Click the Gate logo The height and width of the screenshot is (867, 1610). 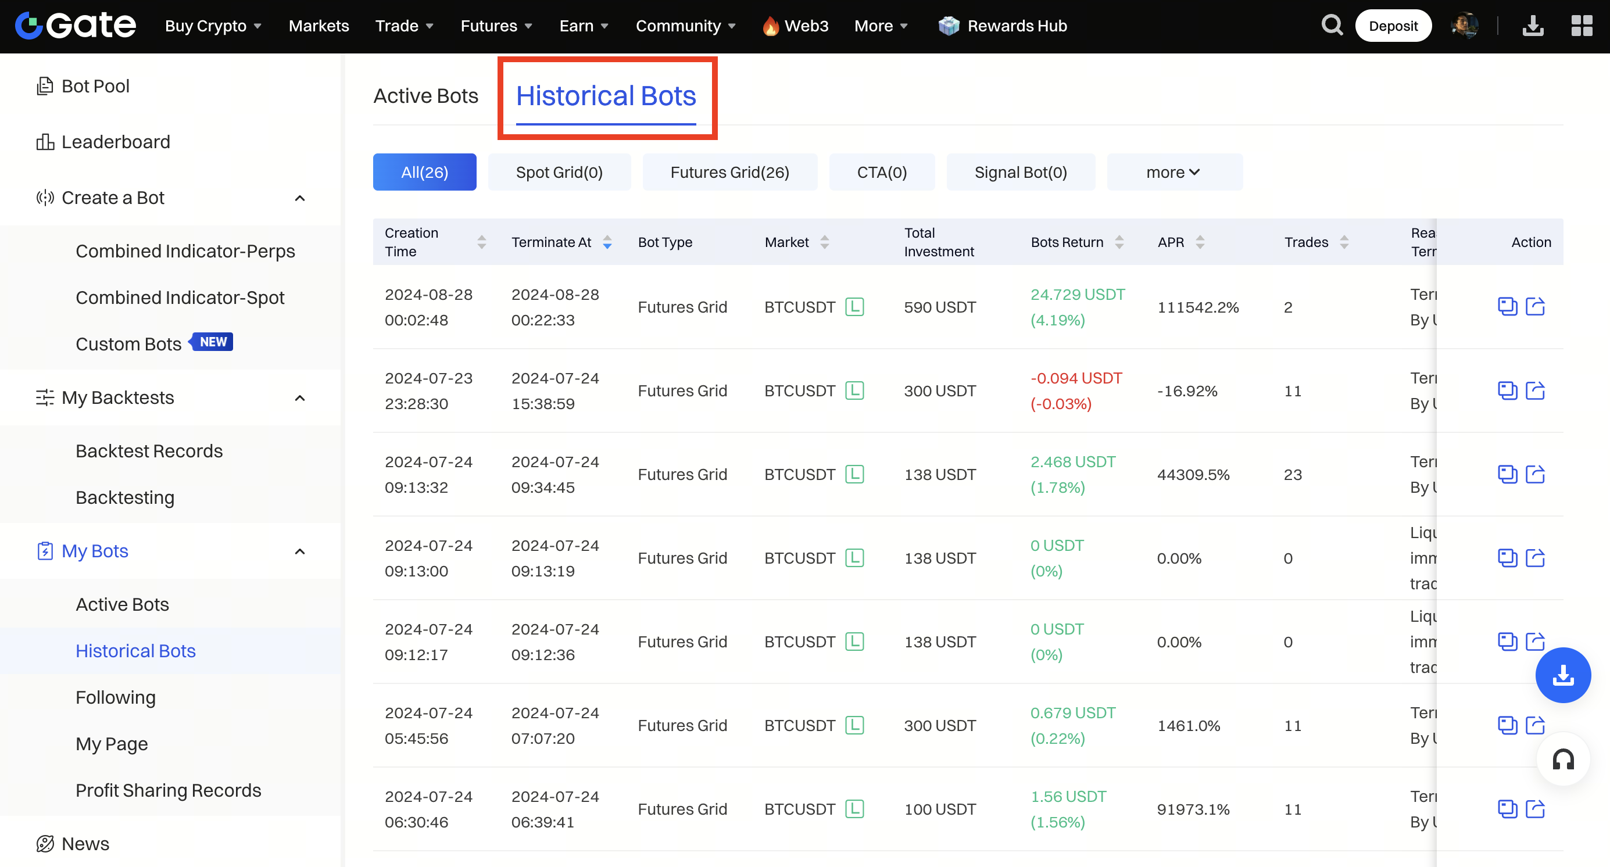click(x=76, y=26)
